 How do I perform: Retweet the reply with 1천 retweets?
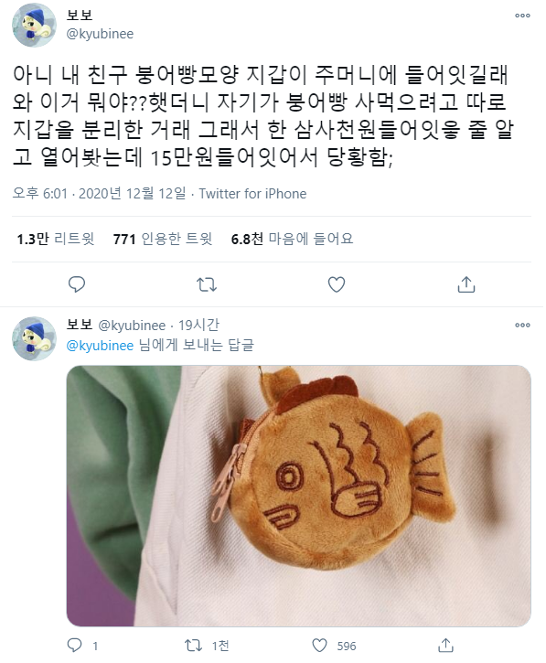click(x=193, y=646)
